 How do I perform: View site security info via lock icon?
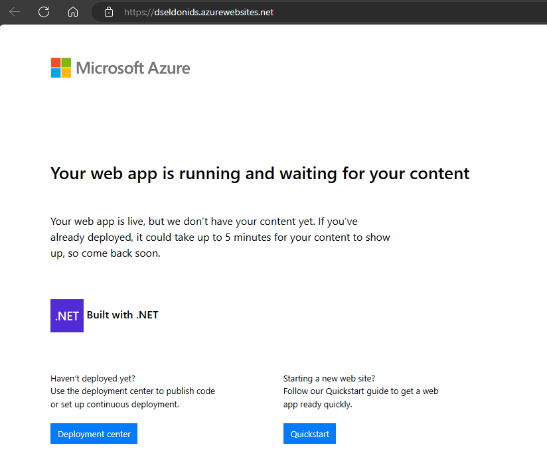coord(109,12)
